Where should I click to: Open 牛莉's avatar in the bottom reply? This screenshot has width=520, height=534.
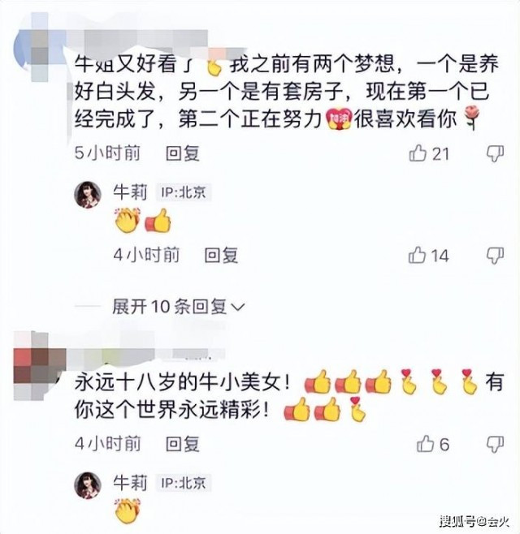88,485
